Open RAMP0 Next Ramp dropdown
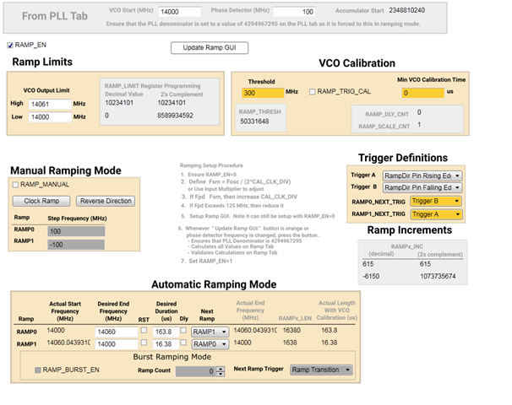The width and height of the screenshot is (512, 405). [210, 332]
